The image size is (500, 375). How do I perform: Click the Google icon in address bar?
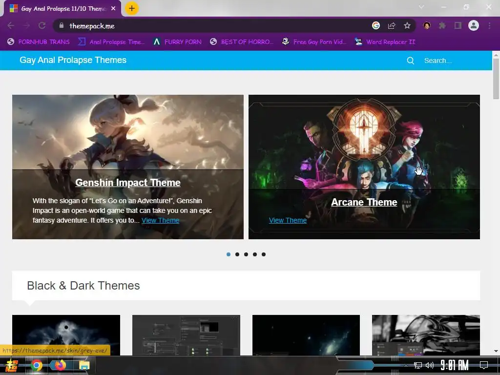coord(376,25)
